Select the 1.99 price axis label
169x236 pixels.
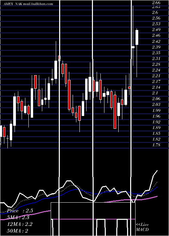pyautogui.click(x=156, y=111)
